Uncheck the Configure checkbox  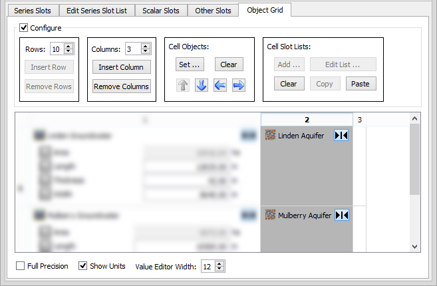24,28
